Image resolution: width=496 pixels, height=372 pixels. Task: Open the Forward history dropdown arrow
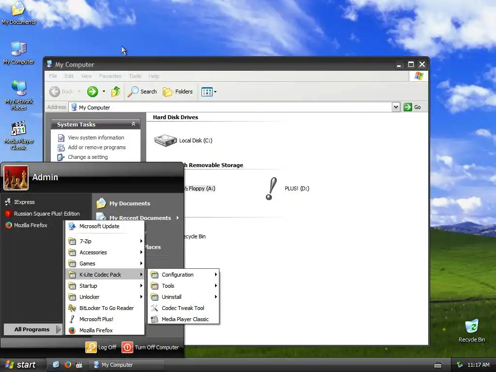click(104, 92)
